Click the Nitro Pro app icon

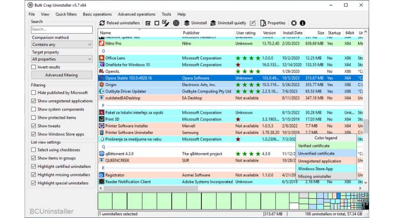102,43
